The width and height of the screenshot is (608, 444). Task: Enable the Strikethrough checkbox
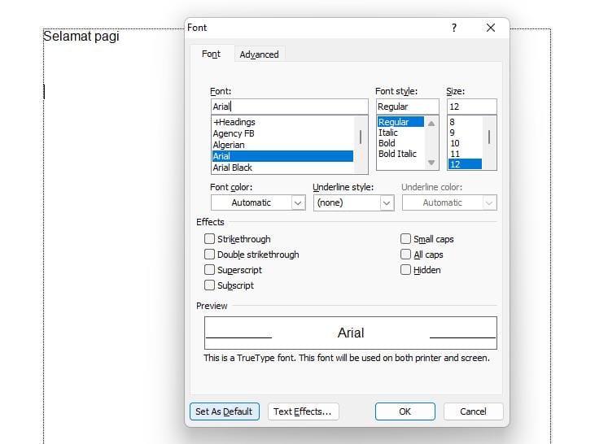coord(210,239)
